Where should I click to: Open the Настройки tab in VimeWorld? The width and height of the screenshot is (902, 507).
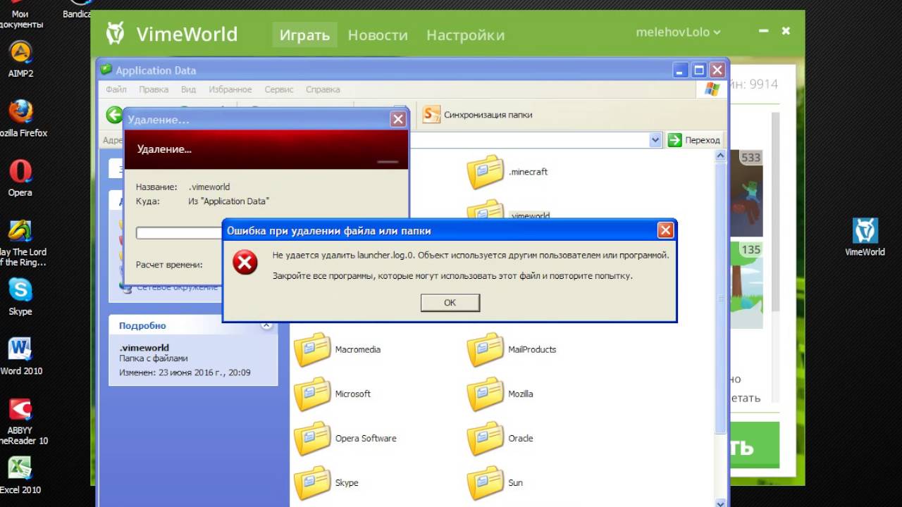(465, 35)
